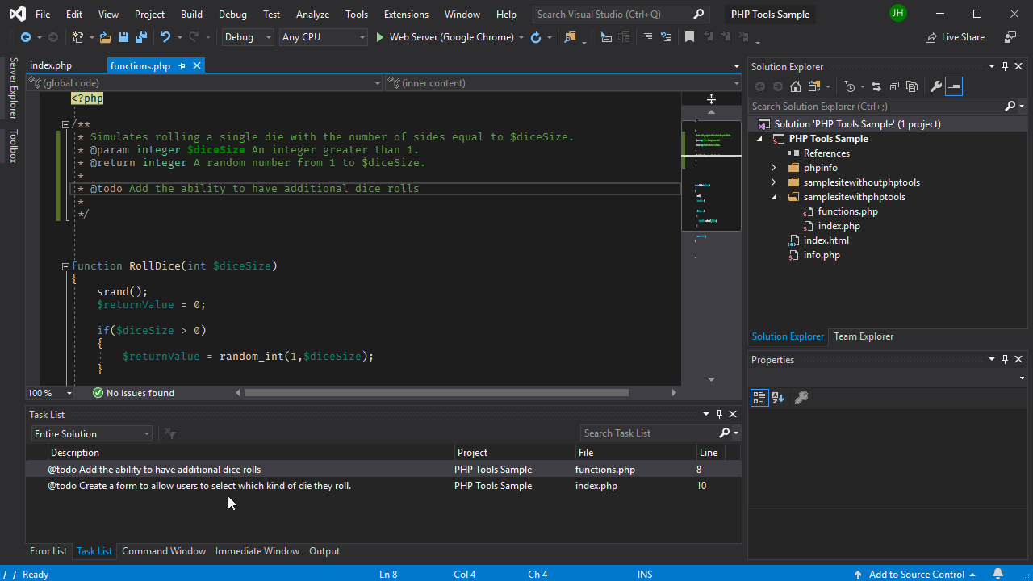
Task: Close the functions.php tab
Action: click(196, 66)
